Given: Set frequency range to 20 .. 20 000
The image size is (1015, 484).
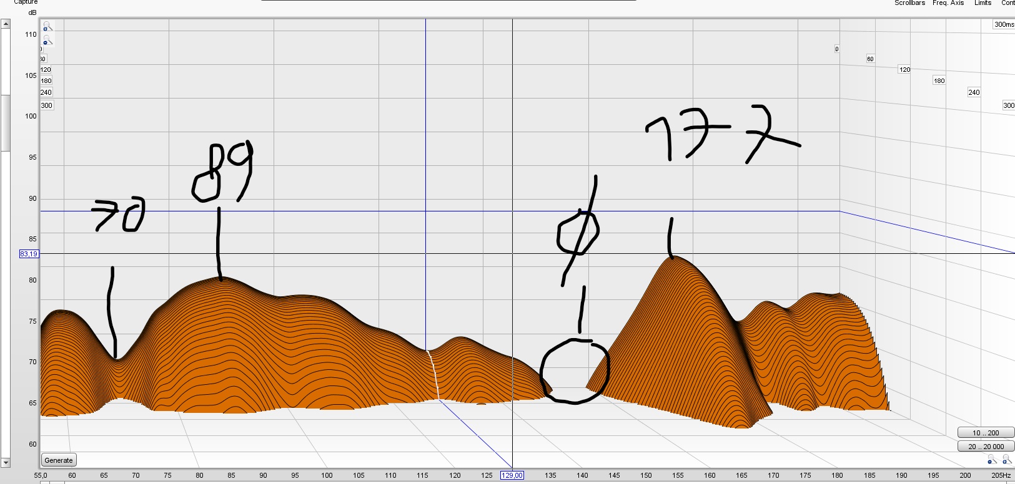Looking at the screenshot, I should click(985, 447).
